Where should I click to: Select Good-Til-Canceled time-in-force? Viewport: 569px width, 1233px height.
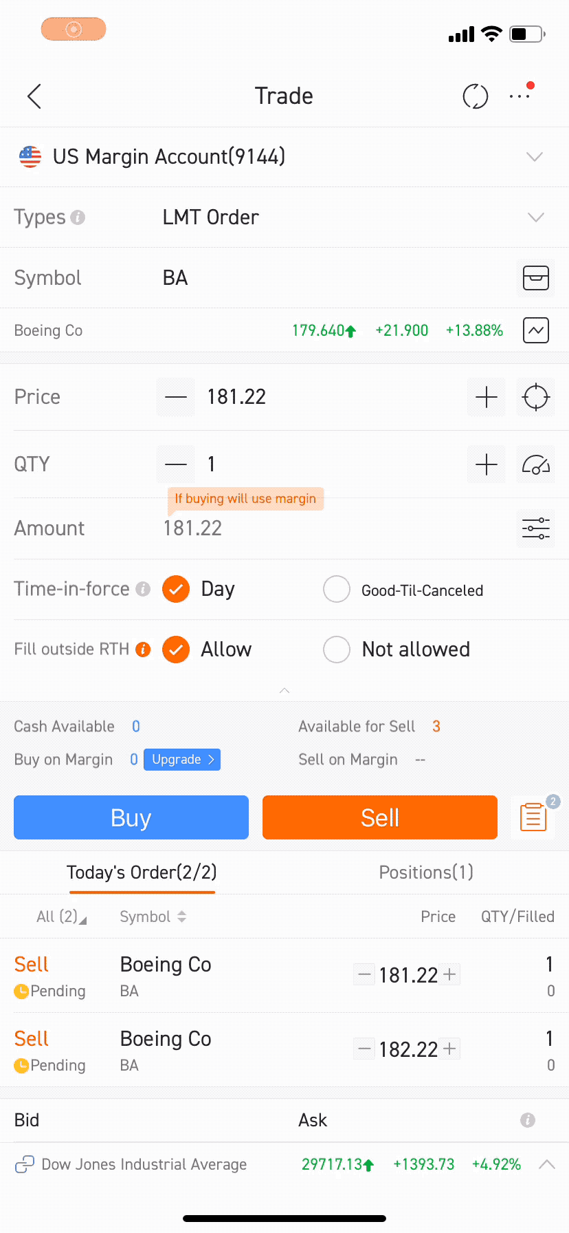403,590
